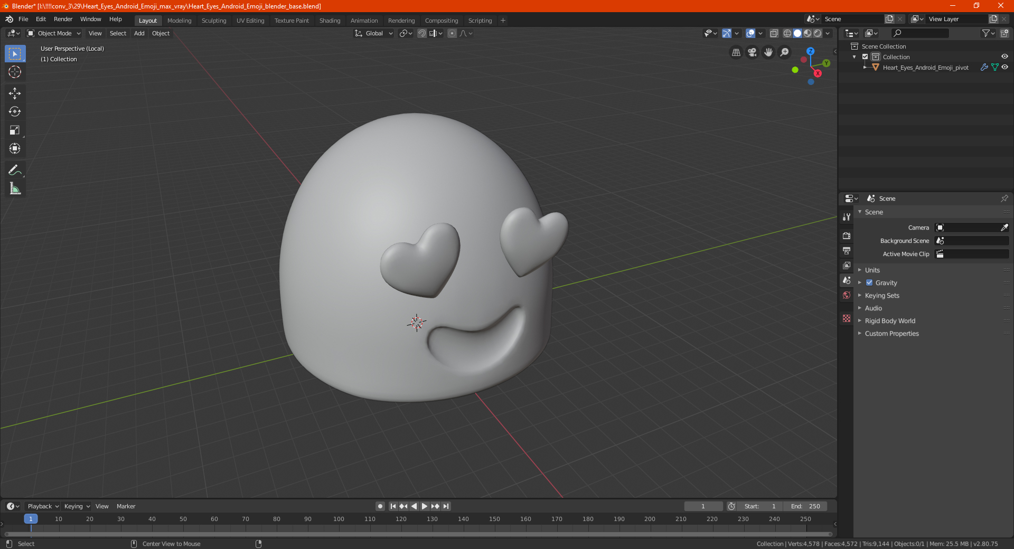
Task: Open the Render properties tab
Action: (847, 235)
